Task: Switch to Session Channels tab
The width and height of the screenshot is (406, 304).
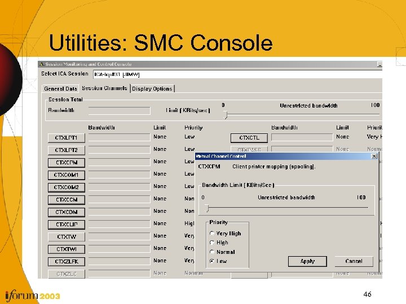Action: pyautogui.click(x=104, y=88)
